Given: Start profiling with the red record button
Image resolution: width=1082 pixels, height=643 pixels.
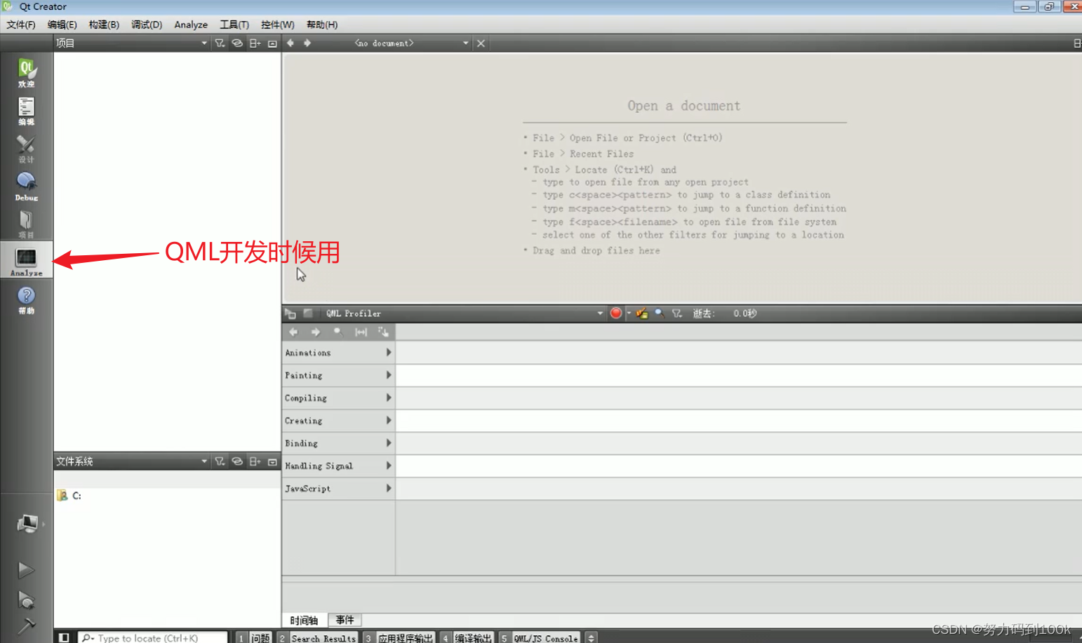Looking at the screenshot, I should (x=615, y=313).
